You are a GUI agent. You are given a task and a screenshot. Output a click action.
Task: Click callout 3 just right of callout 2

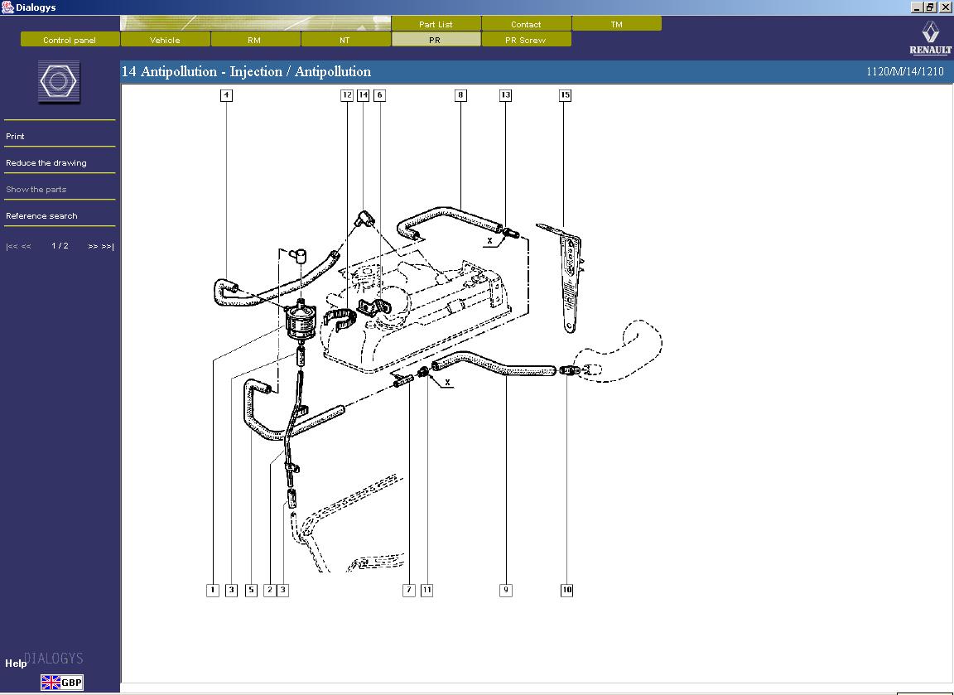click(282, 590)
